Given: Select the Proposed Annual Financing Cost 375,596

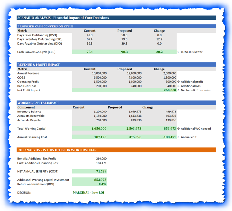Looking at the screenshot, I should click(134, 137).
